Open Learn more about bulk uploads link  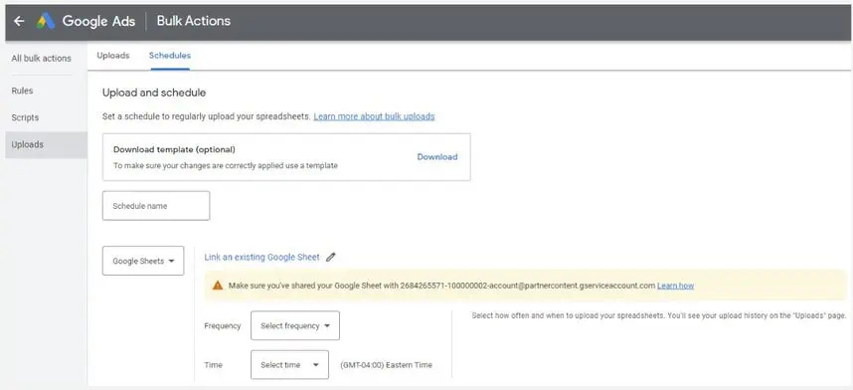tap(374, 116)
